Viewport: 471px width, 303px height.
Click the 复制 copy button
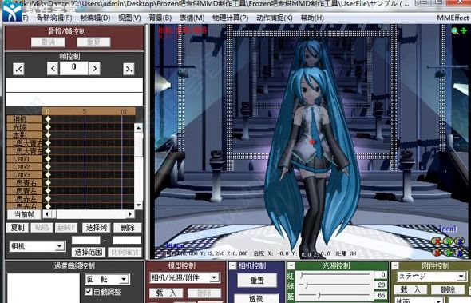pos(18,228)
